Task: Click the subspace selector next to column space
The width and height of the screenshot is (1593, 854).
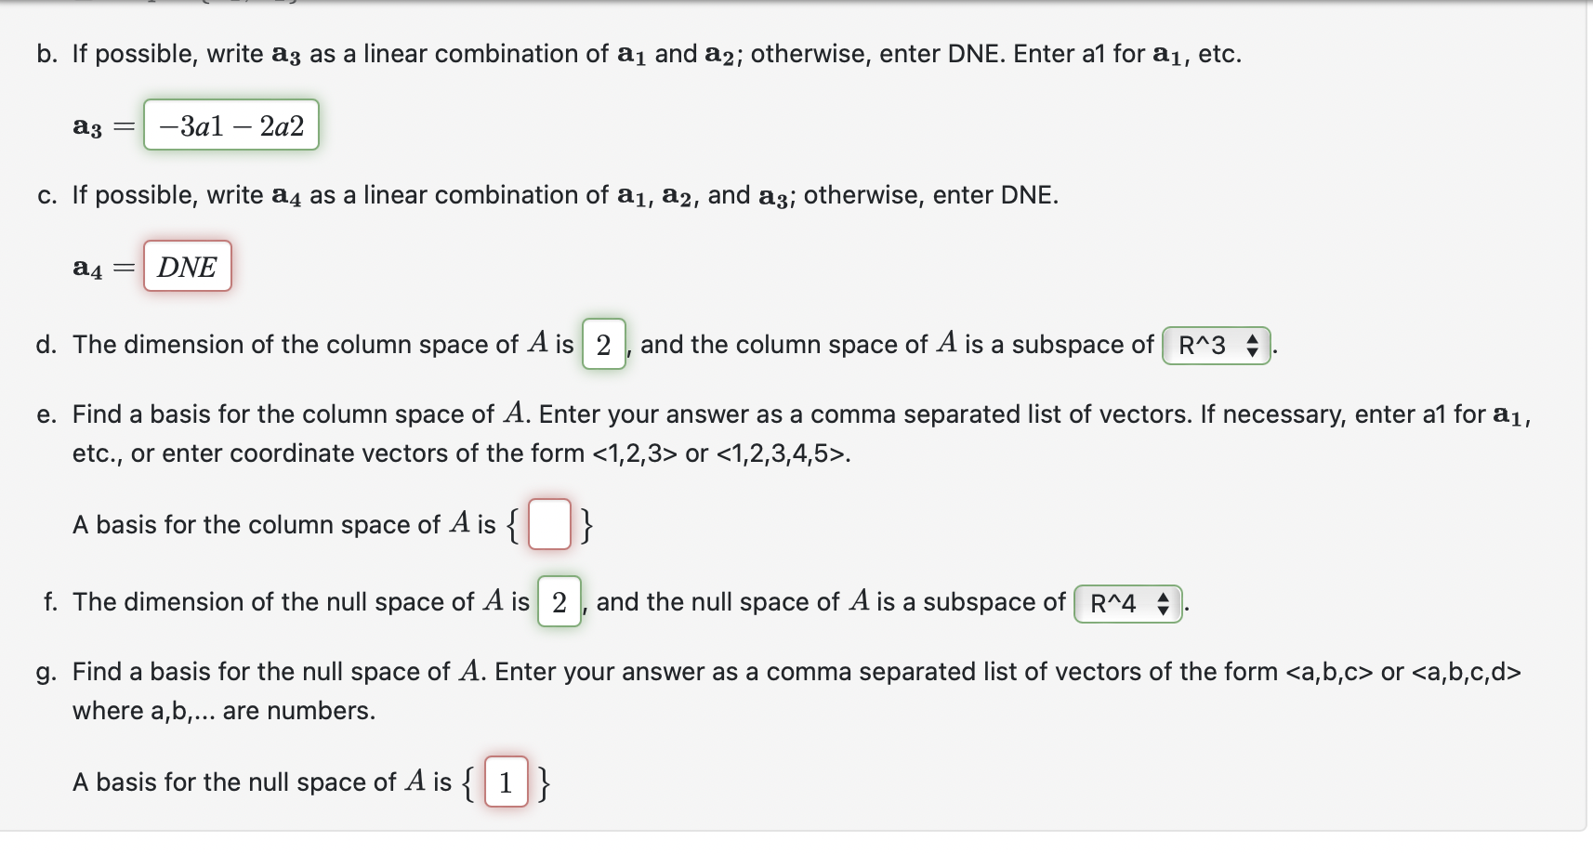Action: 1214,347
